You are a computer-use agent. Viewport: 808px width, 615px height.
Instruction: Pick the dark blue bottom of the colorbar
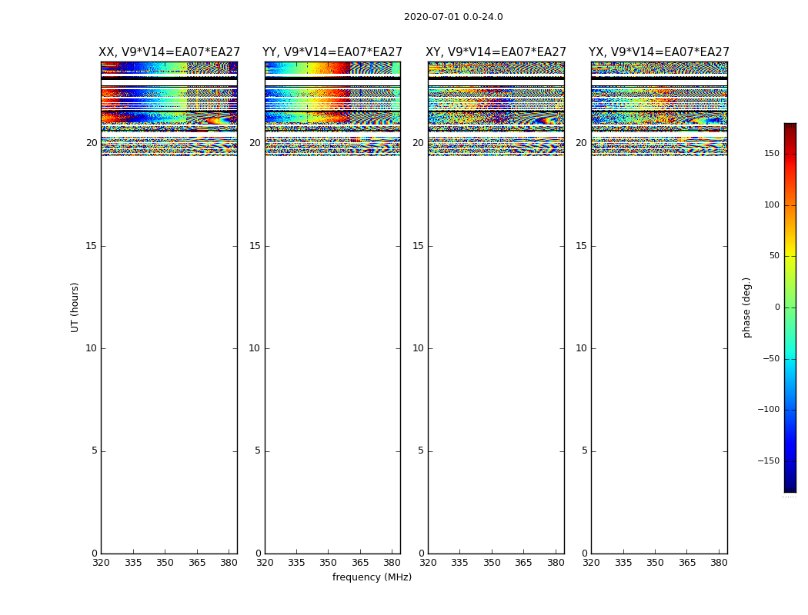[790, 487]
